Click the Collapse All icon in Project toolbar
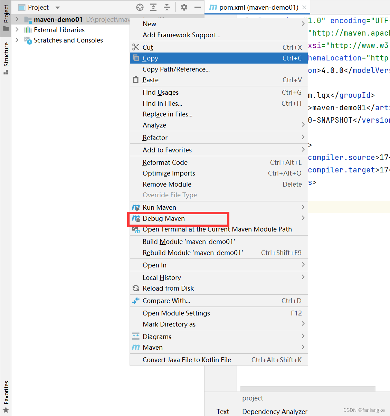Image resolution: width=390 pixels, height=416 pixels. [167, 7]
